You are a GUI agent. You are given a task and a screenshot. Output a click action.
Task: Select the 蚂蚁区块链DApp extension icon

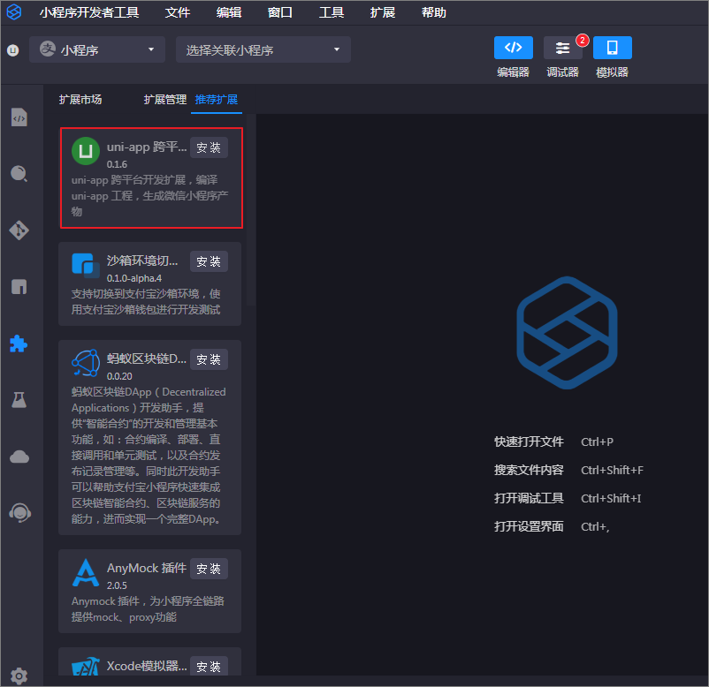click(85, 363)
